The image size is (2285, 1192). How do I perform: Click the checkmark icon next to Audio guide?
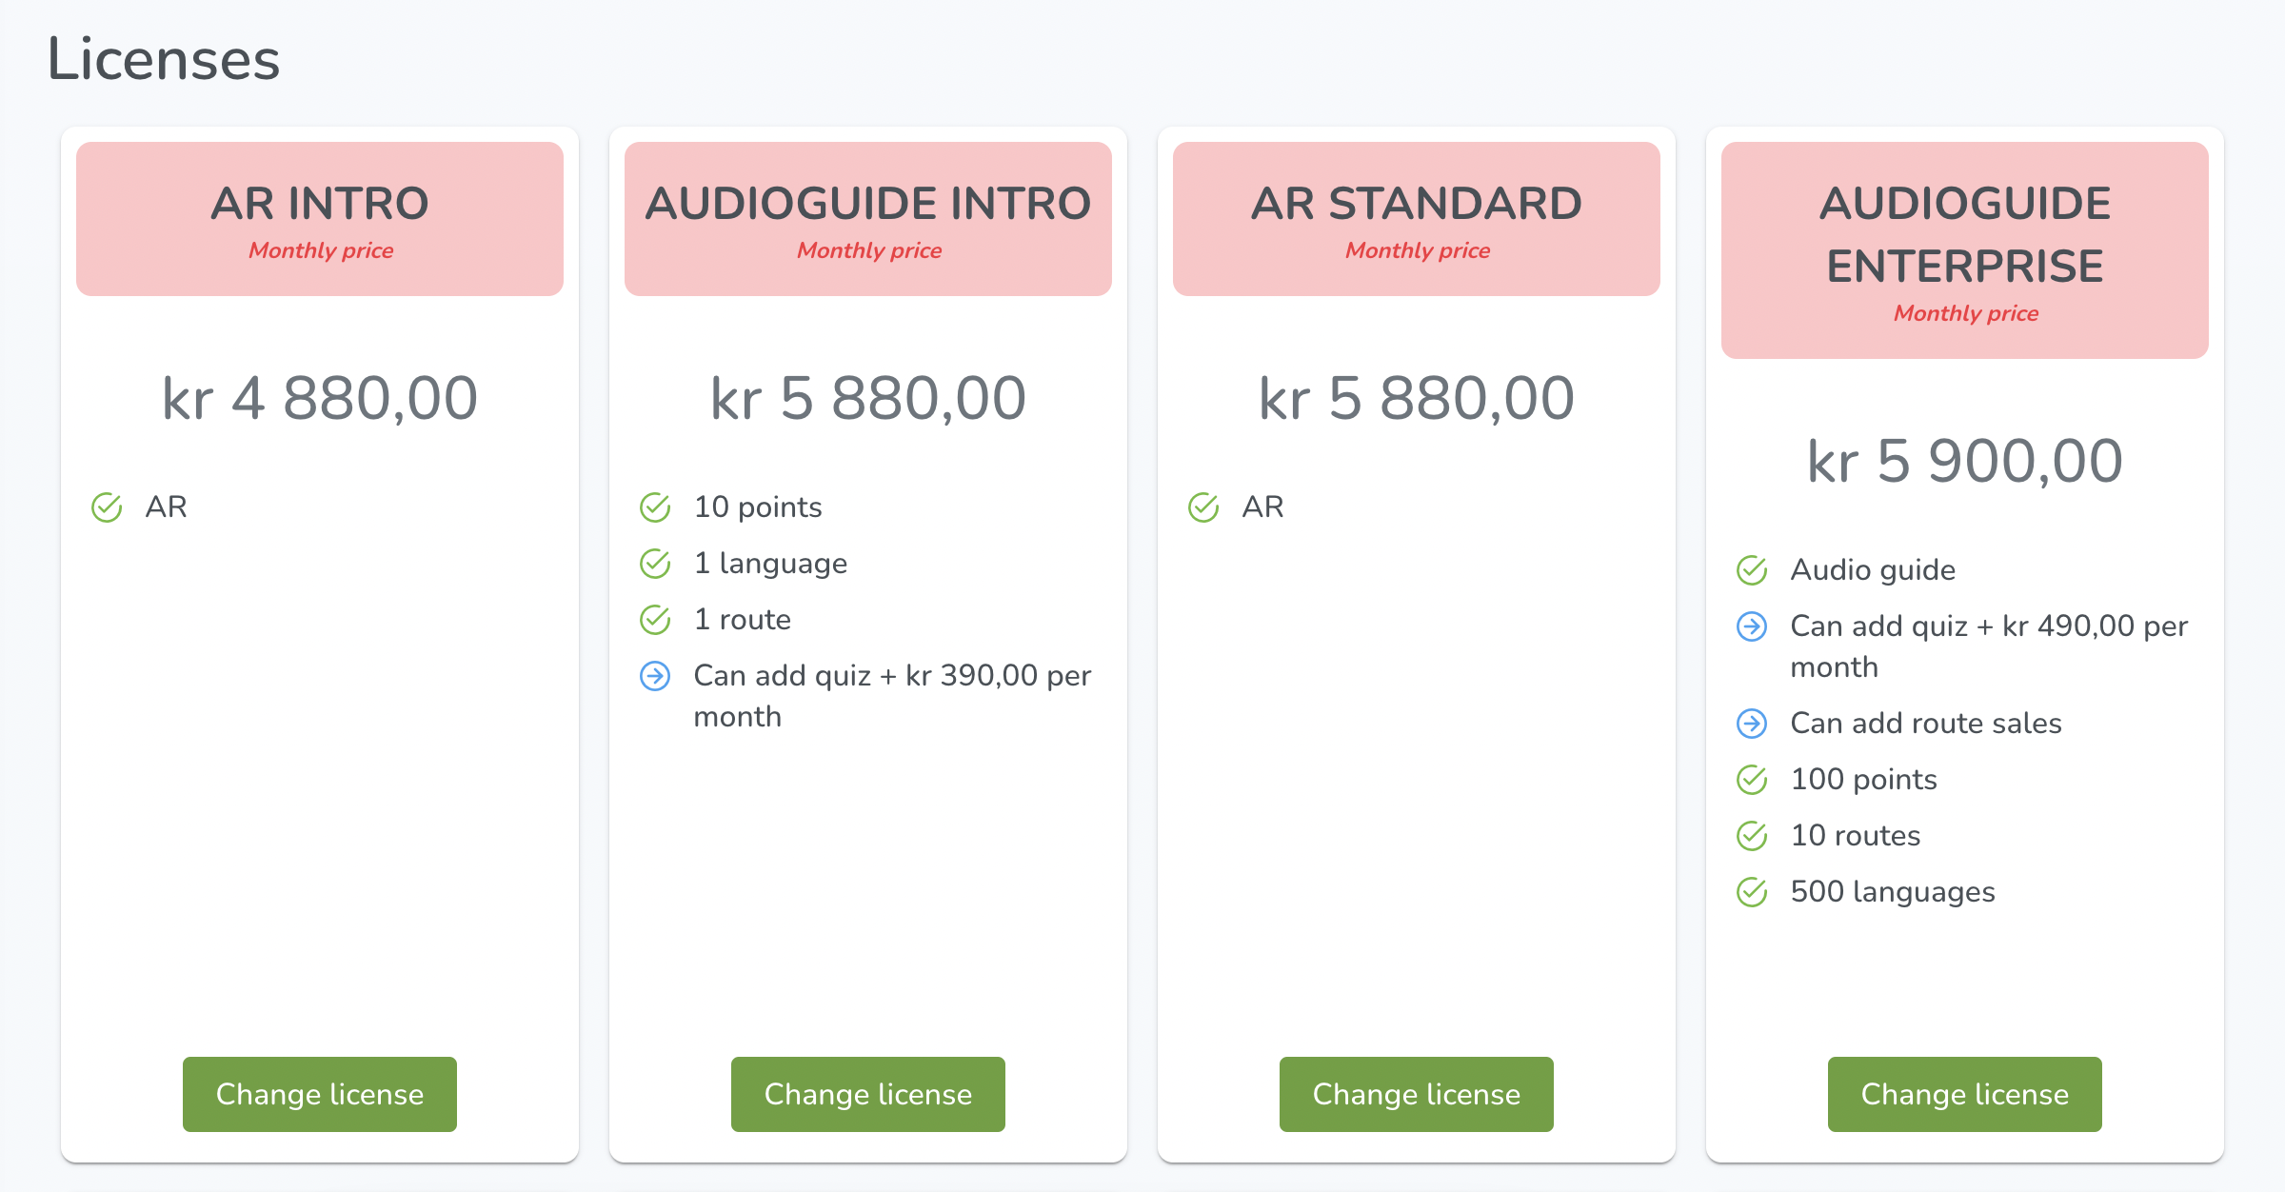pyautogui.click(x=1752, y=570)
